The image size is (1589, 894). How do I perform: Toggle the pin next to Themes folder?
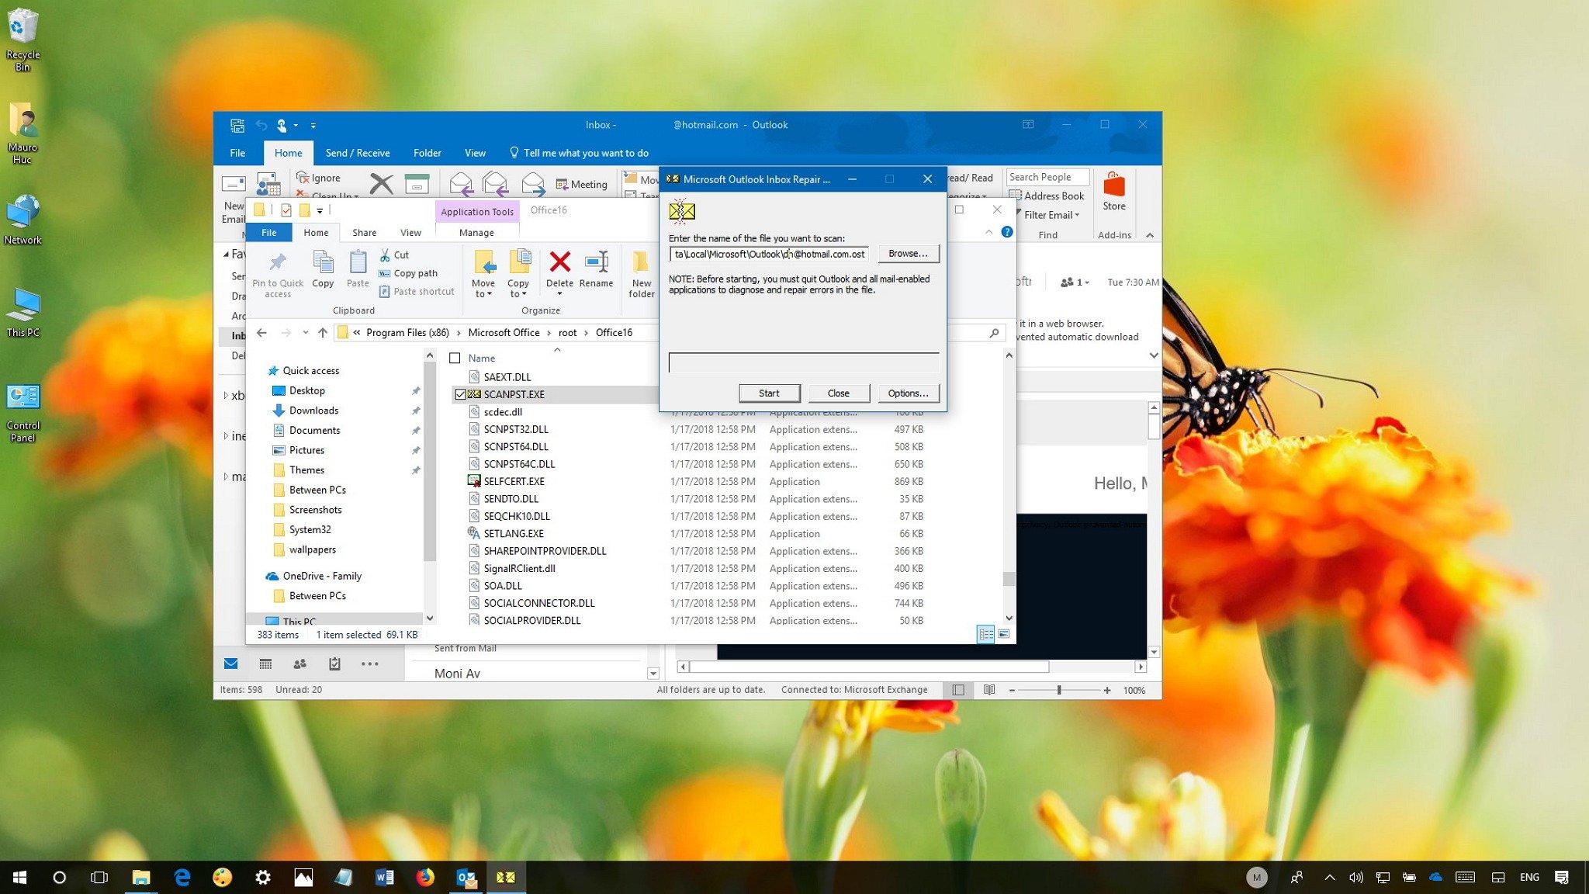[417, 470]
